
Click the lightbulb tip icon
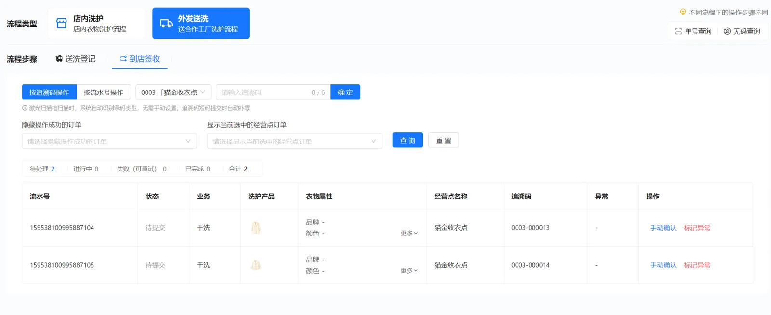[683, 13]
